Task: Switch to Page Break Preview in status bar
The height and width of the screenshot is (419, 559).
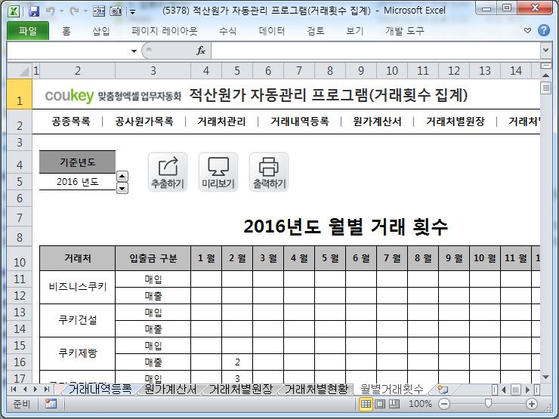Action: click(x=394, y=404)
